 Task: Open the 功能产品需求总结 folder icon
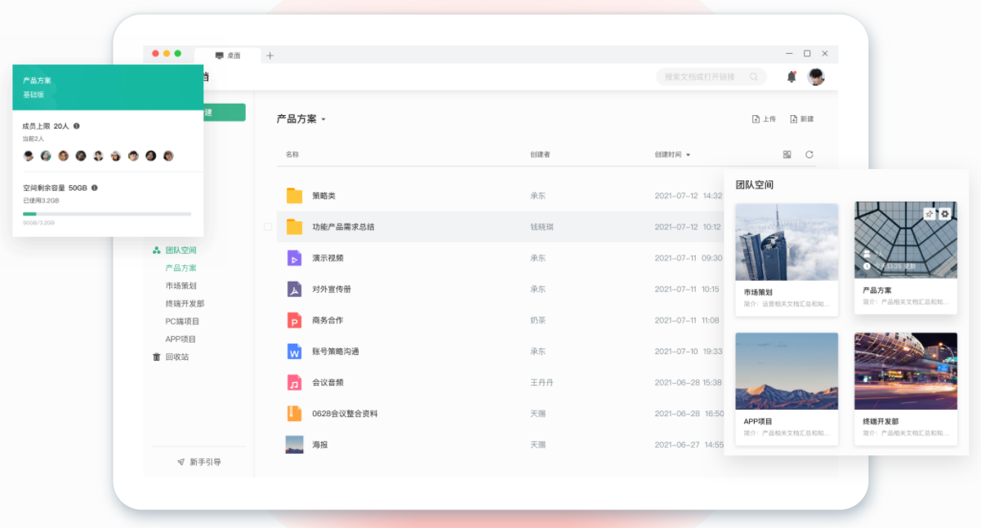tap(294, 227)
